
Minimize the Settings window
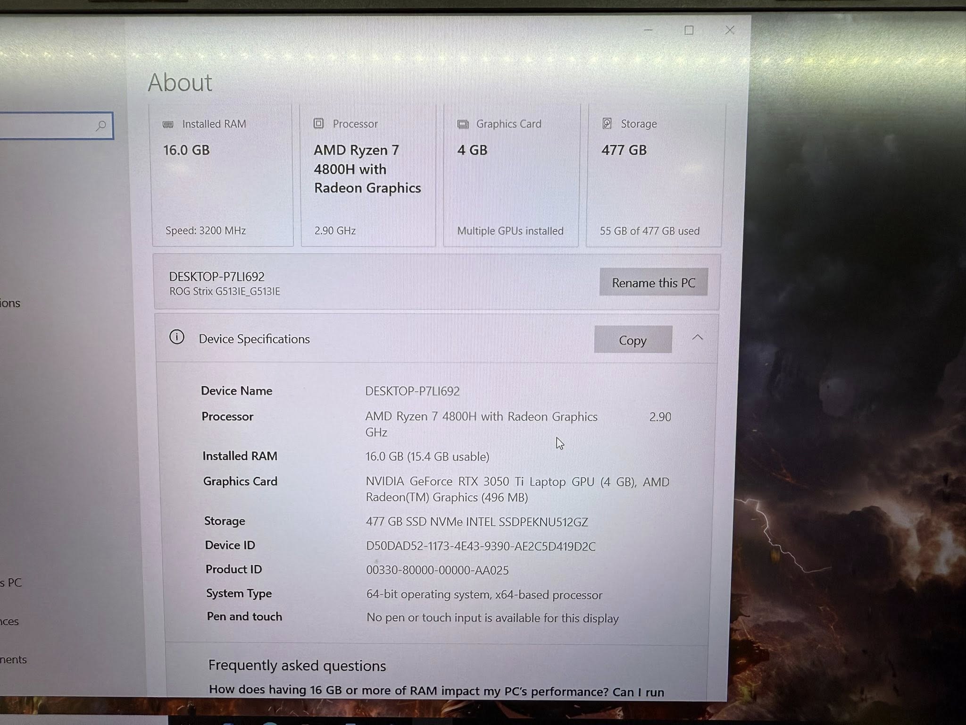pos(649,30)
